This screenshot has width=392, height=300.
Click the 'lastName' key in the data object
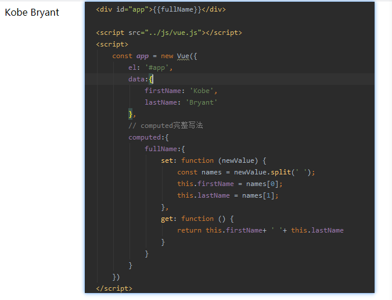coord(161,102)
